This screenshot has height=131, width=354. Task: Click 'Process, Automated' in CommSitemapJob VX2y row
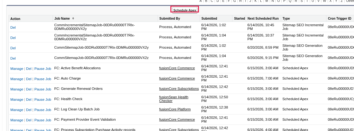[x=175, y=48]
